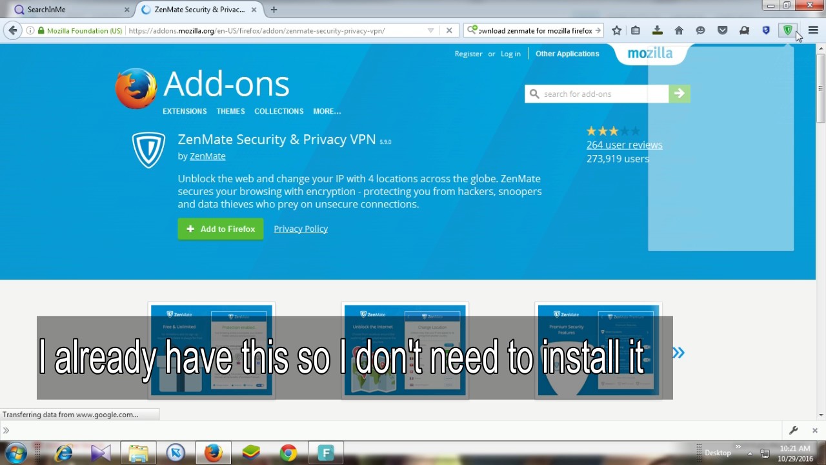Show next screenshots with the double arrow
This screenshot has width=826, height=465.
point(678,353)
